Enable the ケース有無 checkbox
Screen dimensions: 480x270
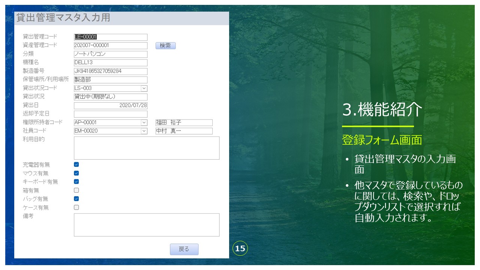pyautogui.click(x=76, y=207)
